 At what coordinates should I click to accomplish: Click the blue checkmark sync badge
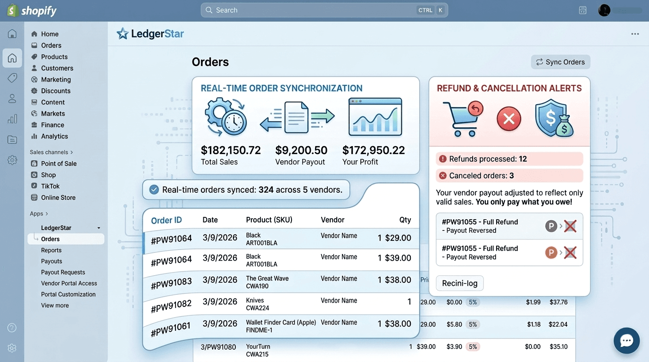[154, 189]
